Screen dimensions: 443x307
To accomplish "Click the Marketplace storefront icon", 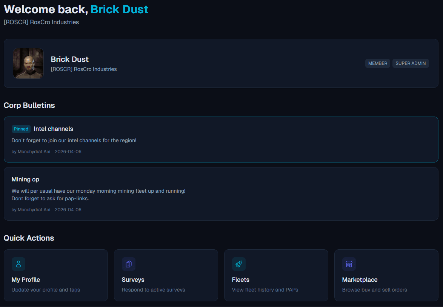I will 349,264.
